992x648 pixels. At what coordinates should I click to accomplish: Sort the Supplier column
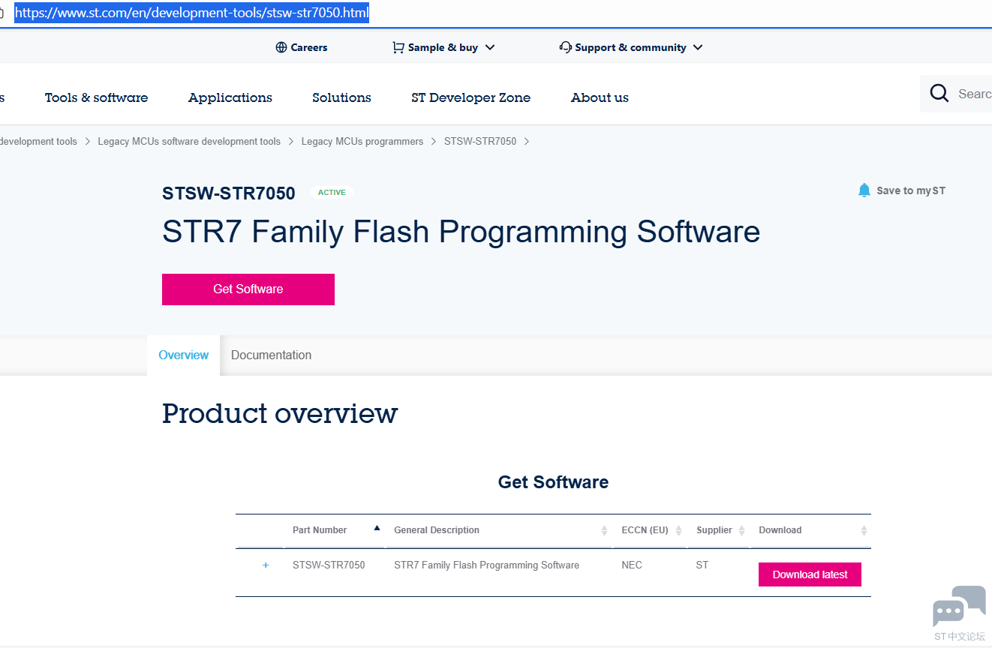[x=741, y=530]
